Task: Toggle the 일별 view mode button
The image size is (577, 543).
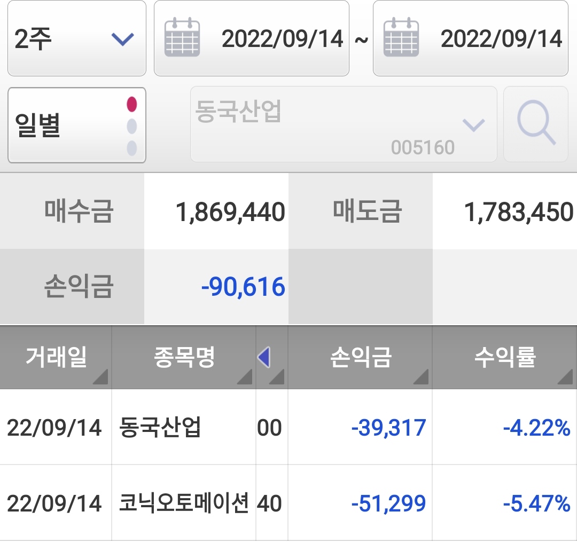Action: (x=76, y=125)
